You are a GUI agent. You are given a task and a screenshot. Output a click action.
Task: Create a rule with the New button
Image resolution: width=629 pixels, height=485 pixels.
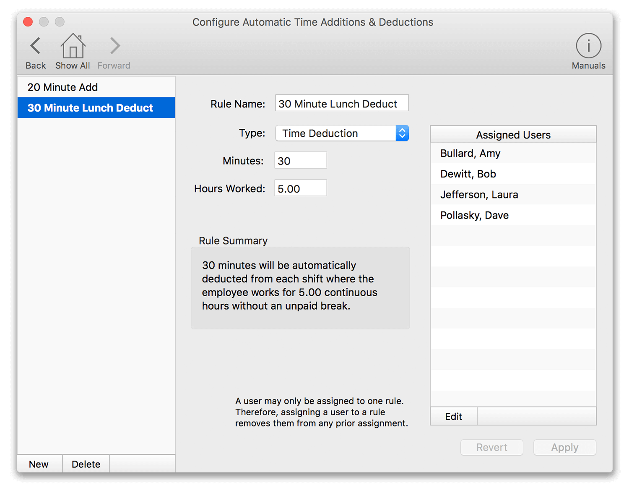coord(39,464)
